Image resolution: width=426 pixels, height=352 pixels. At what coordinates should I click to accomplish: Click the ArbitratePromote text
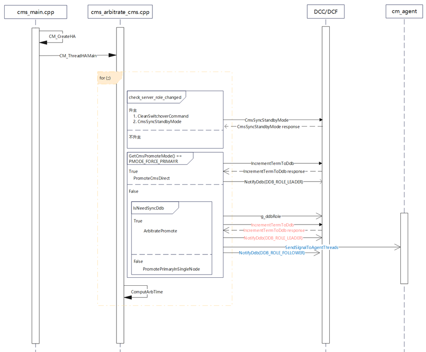(x=160, y=231)
